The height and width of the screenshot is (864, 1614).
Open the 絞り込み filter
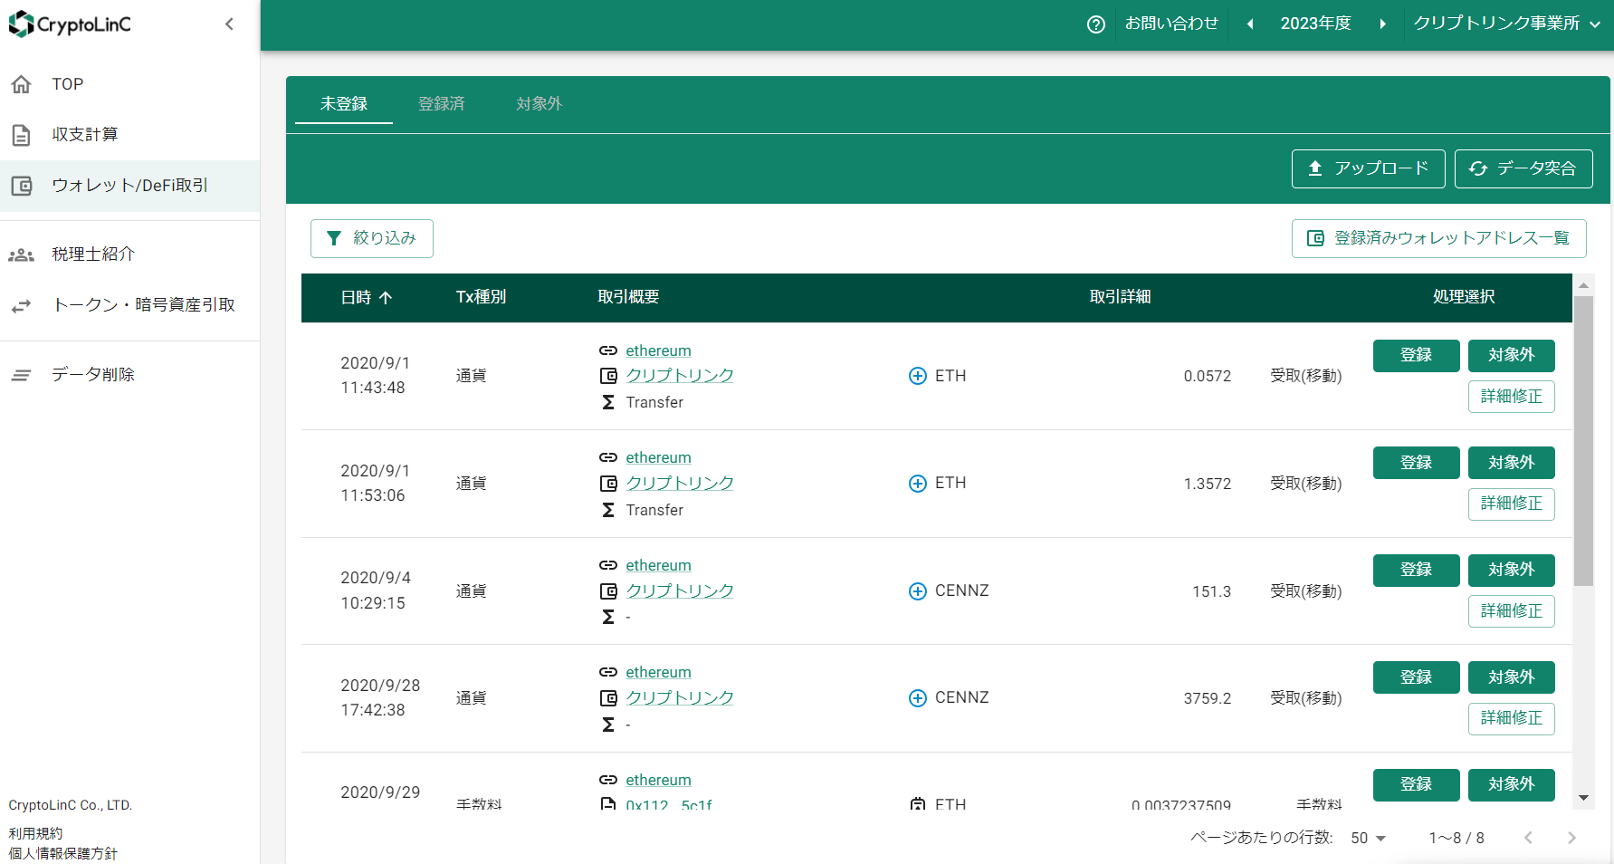coord(371,238)
